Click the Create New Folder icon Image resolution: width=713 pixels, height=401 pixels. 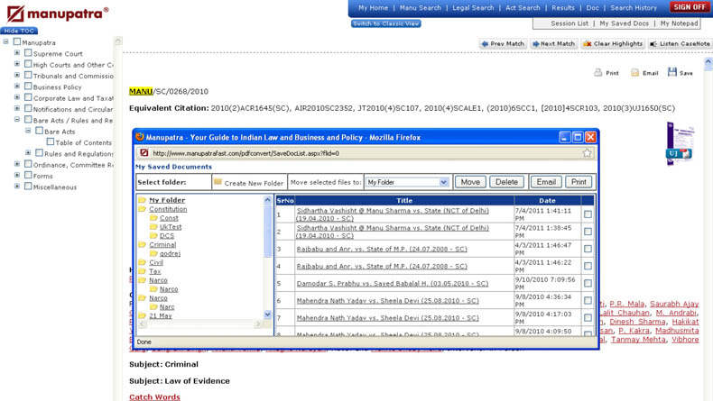coord(218,182)
